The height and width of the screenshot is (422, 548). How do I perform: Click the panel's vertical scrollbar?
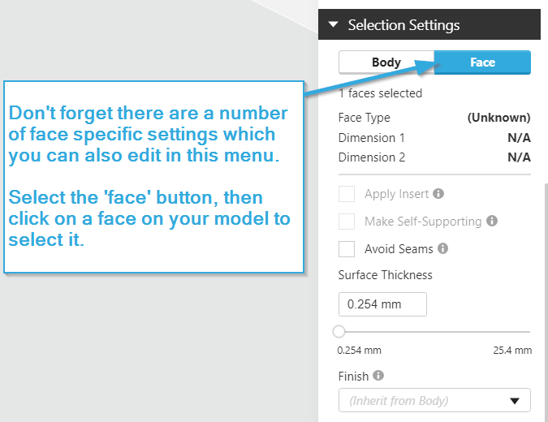[x=544, y=300]
